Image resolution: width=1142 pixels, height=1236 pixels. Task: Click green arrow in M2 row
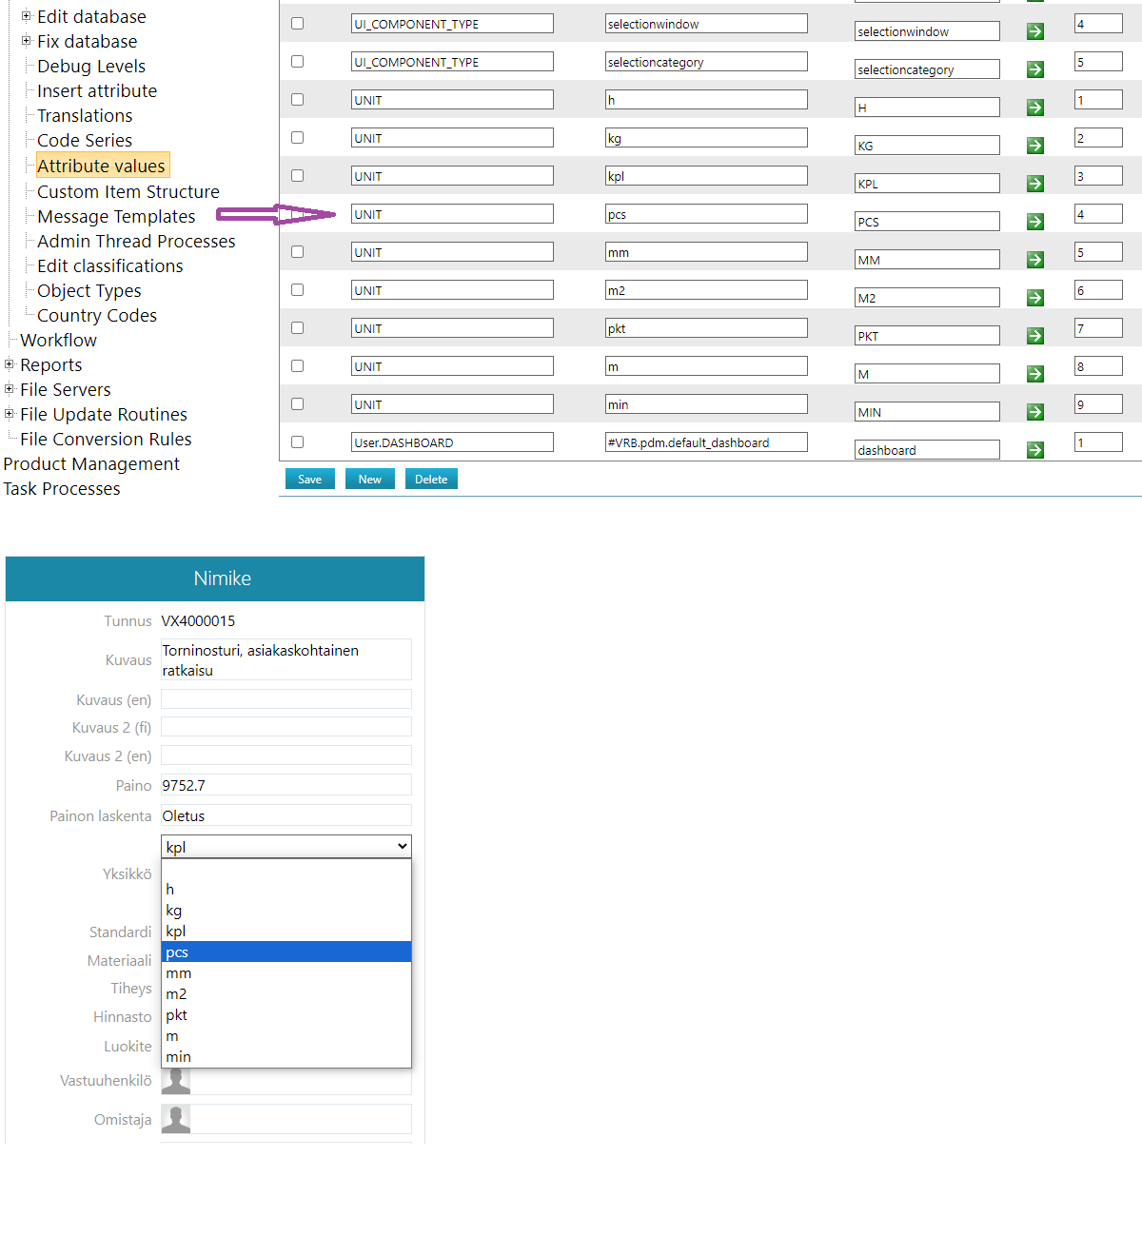[1035, 298]
